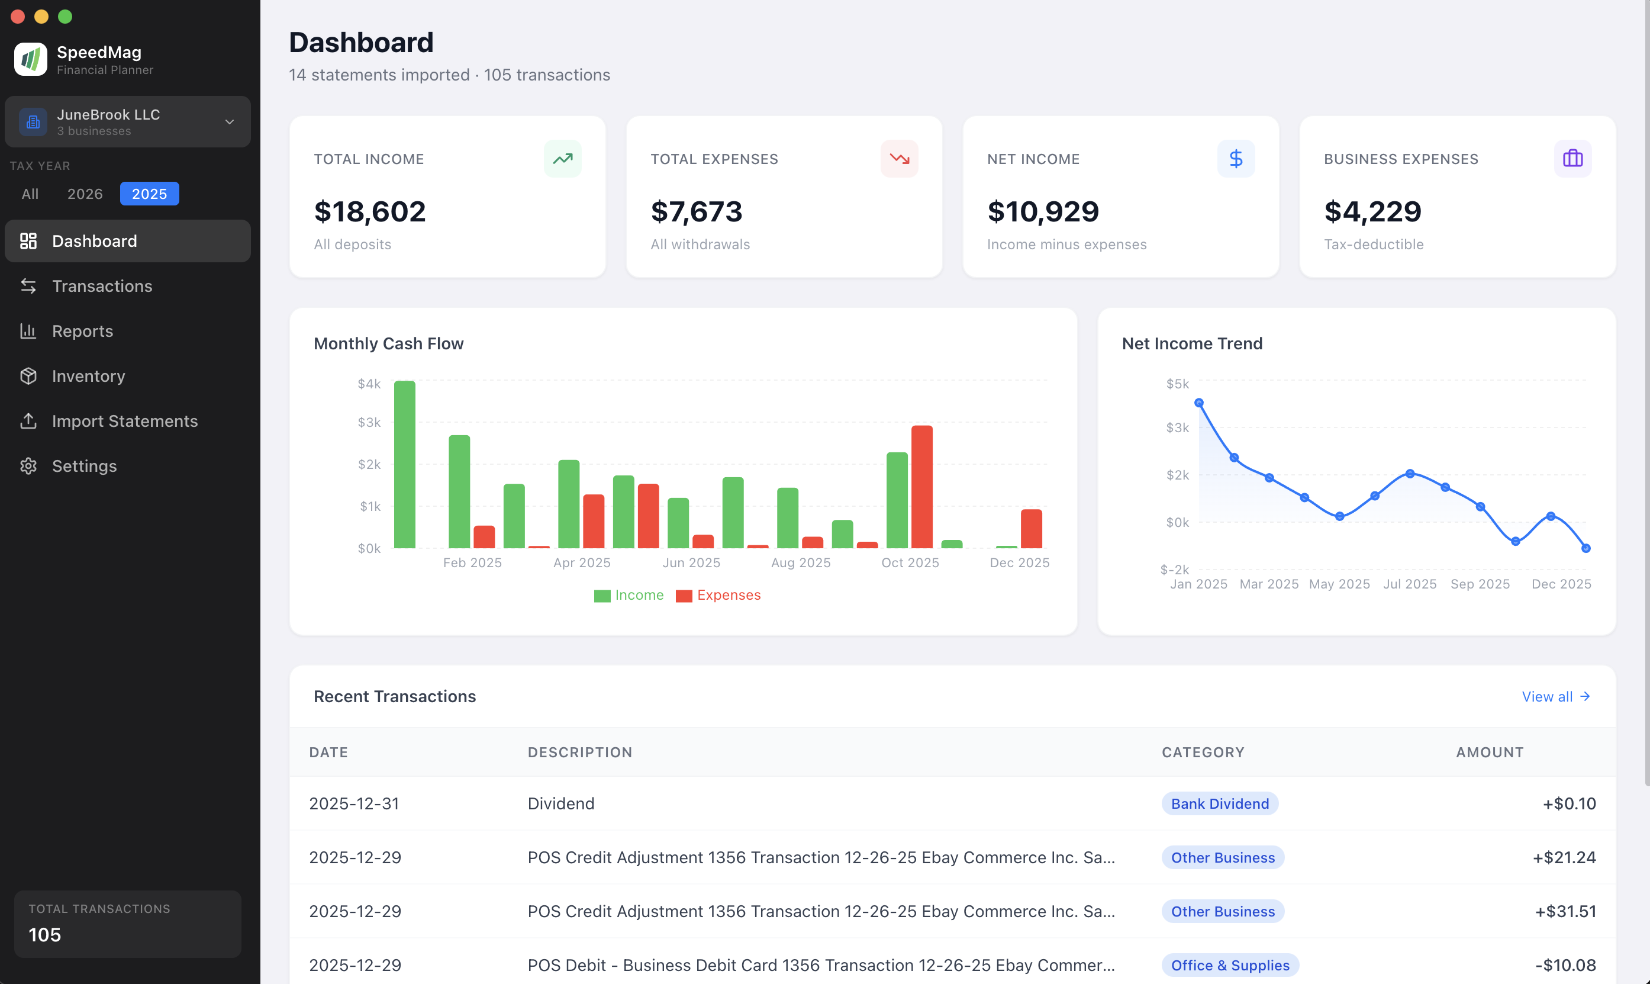Viewport: 1650px width, 984px height.
Task: Click the Bank Dividend category pill
Action: click(1220, 803)
